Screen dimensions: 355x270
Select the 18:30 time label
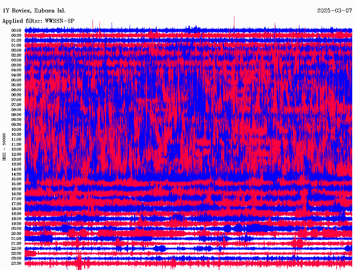pyautogui.click(x=16, y=214)
